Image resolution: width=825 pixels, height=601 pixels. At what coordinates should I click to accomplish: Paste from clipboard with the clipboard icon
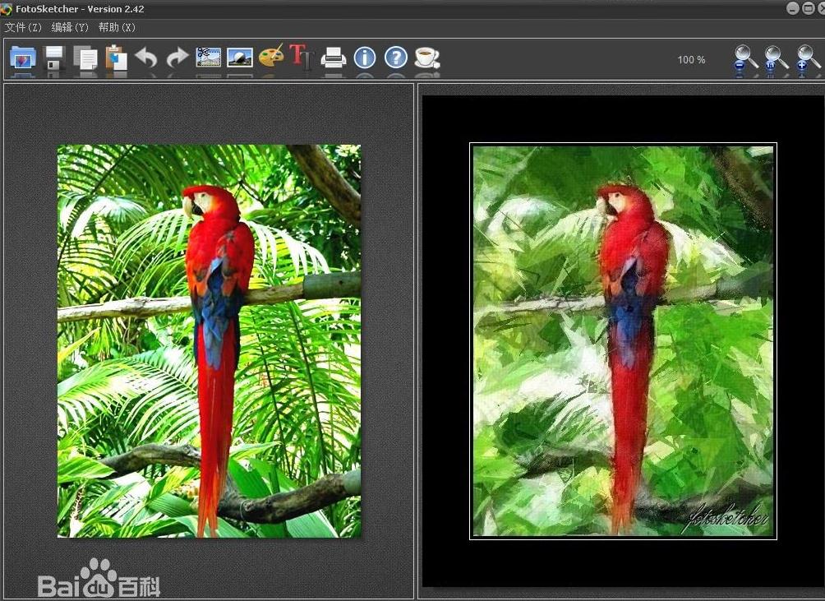[x=117, y=58]
